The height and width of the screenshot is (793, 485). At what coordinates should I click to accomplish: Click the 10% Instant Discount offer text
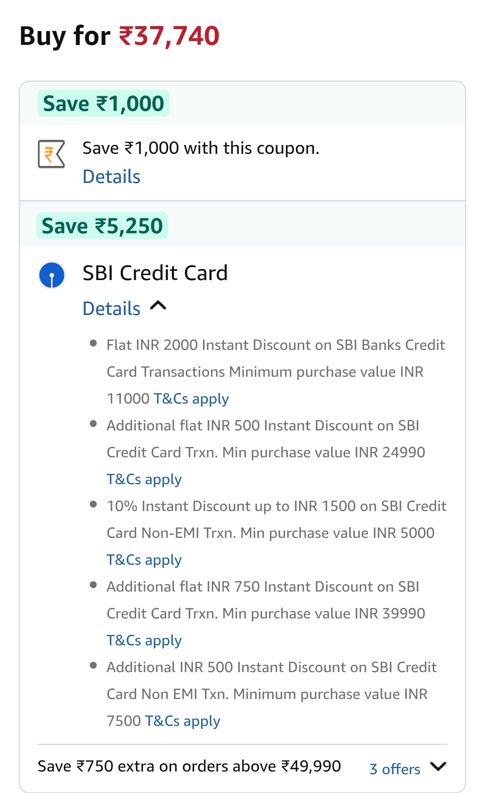pyautogui.click(x=276, y=506)
